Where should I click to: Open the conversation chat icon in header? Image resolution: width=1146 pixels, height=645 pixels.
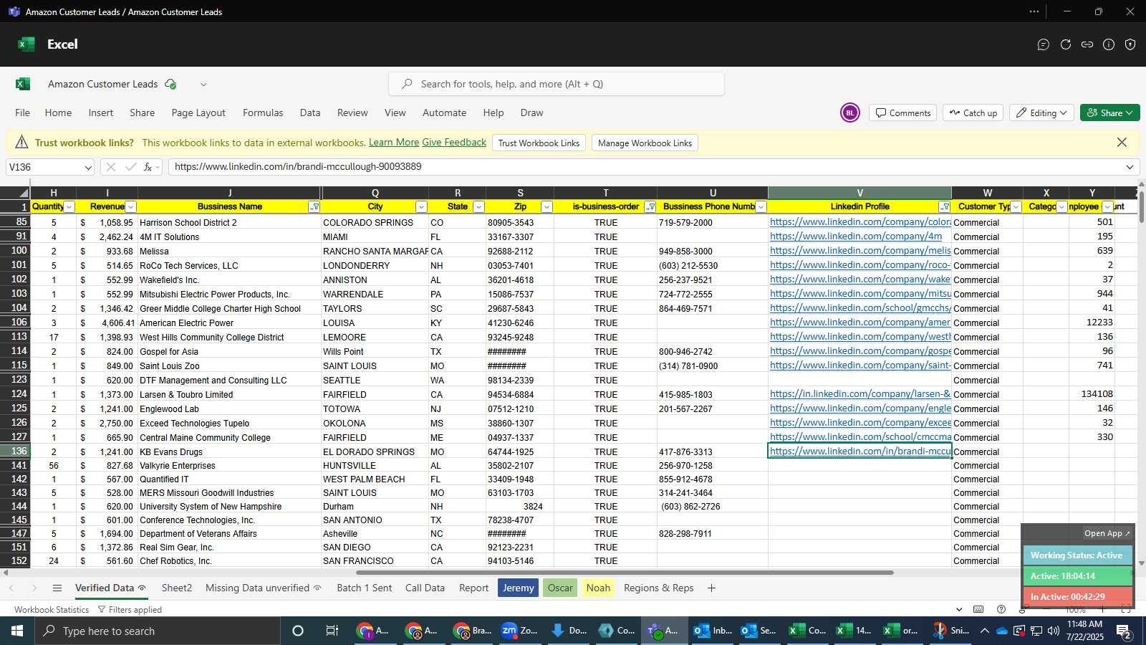click(1044, 44)
